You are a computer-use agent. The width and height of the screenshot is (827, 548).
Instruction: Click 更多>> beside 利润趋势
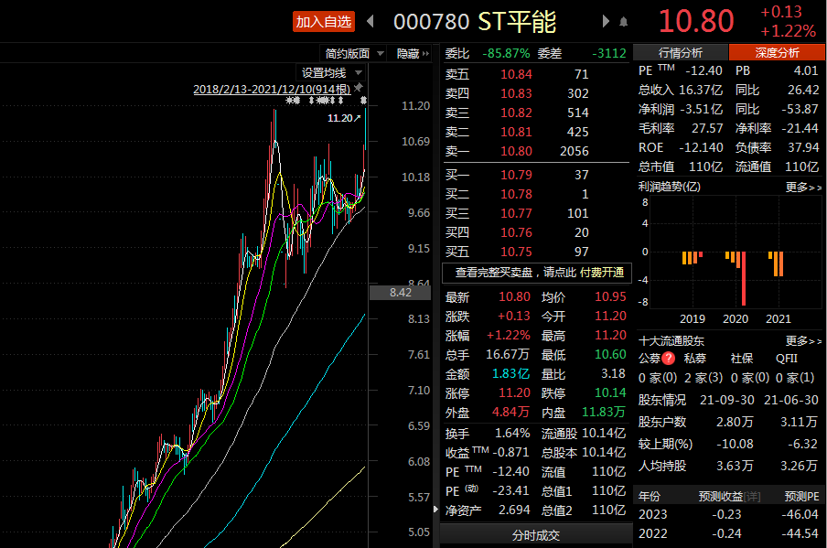point(803,188)
